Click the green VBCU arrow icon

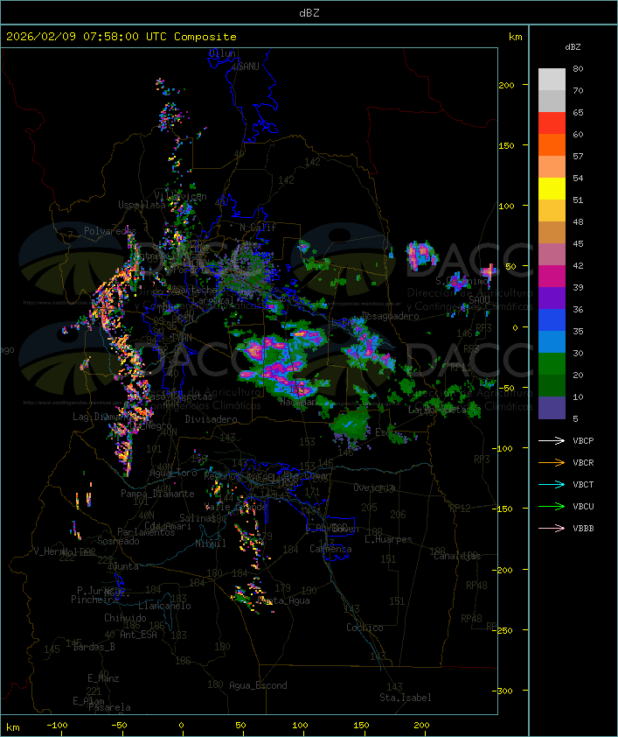[x=552, y=506]
